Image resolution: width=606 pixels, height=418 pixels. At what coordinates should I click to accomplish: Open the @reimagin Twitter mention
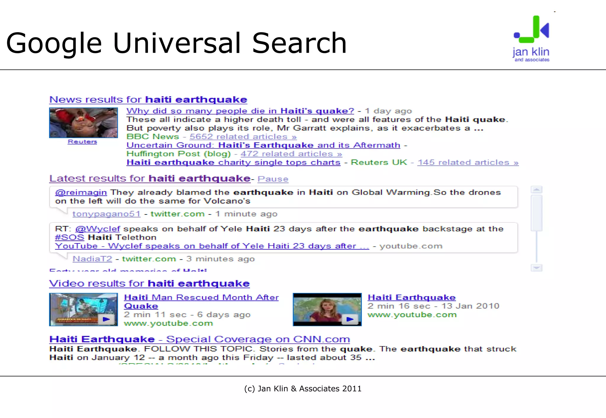point(81,193)
